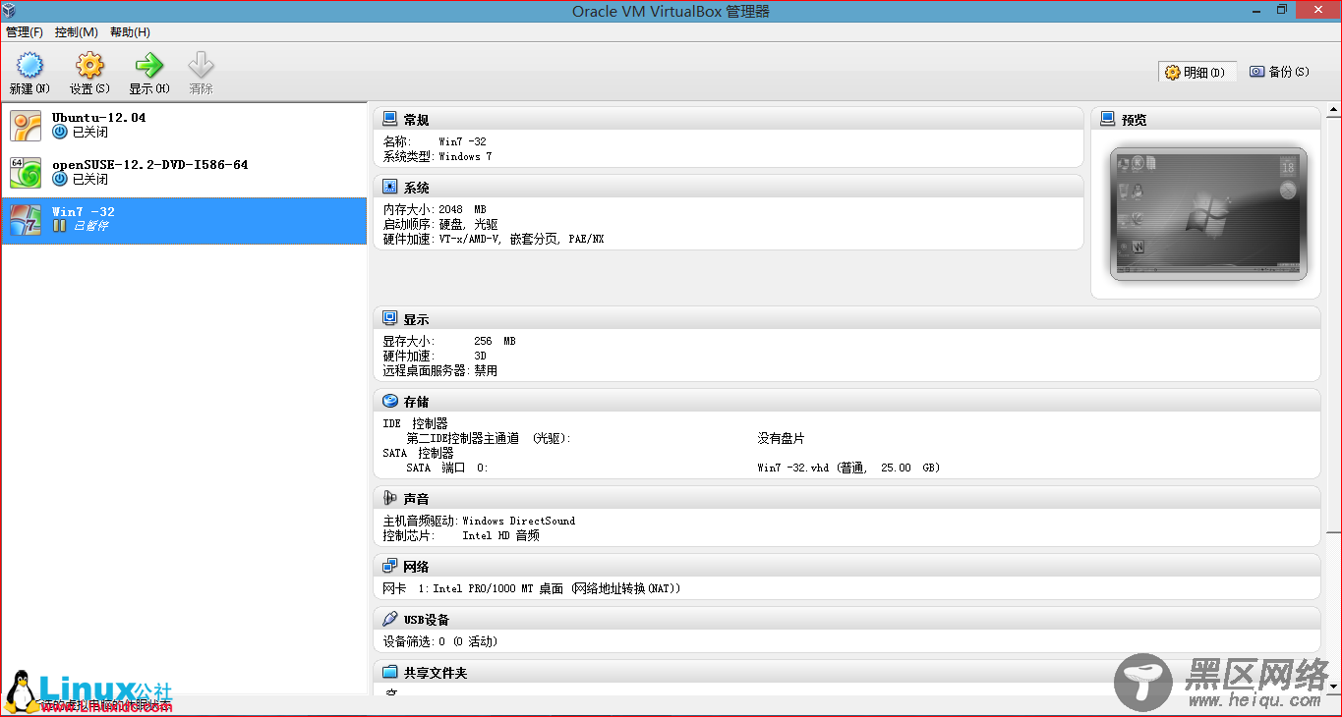Click the '硬盘, 光驱' boot order value
The image size is (1342, 717).
coord(468,224)
